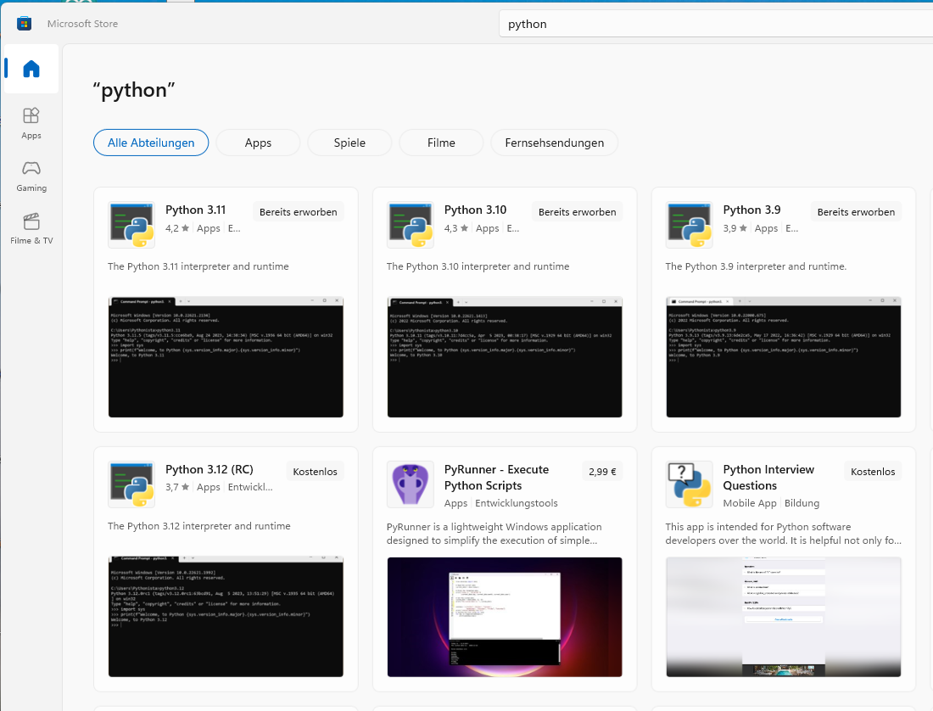Click the Python 3.11 title
This screenshot has height=711, width=933.
point(196,210)
